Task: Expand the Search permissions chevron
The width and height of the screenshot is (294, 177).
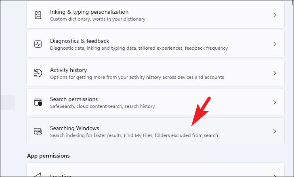Action: 275,102
